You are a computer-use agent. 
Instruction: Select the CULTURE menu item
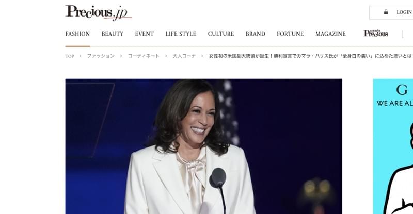click(221, 34)
